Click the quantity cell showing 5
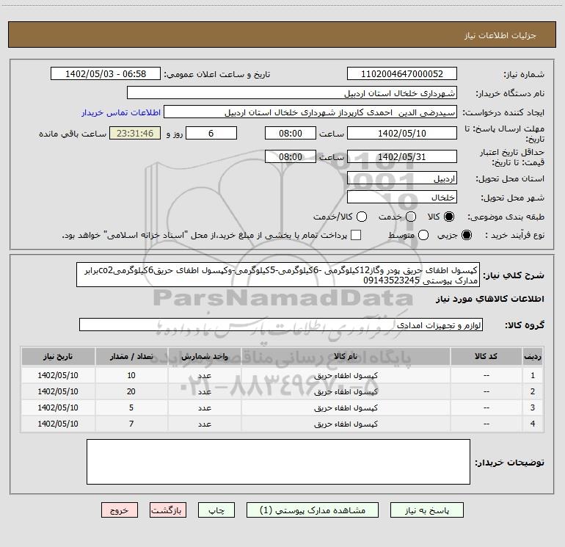The height and width of the screenshot is (547, 565). (131, 407)
